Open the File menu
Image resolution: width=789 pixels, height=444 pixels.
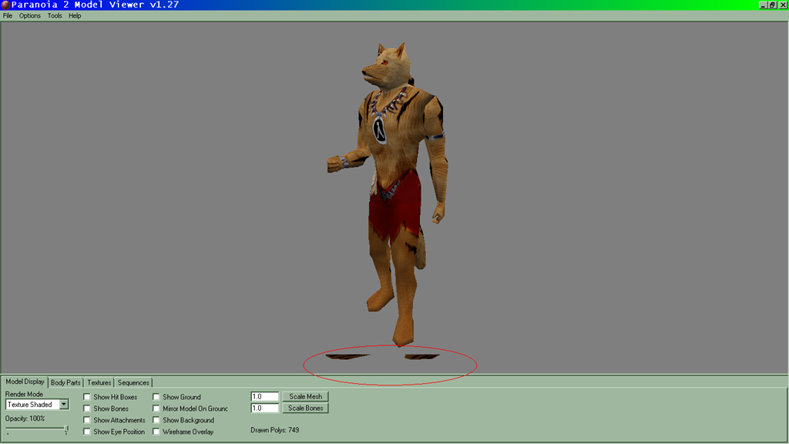8,15
